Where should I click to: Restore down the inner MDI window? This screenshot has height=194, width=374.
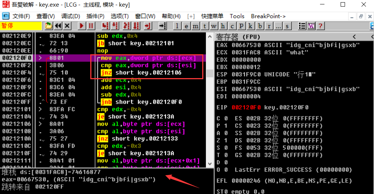coord(361,16)
